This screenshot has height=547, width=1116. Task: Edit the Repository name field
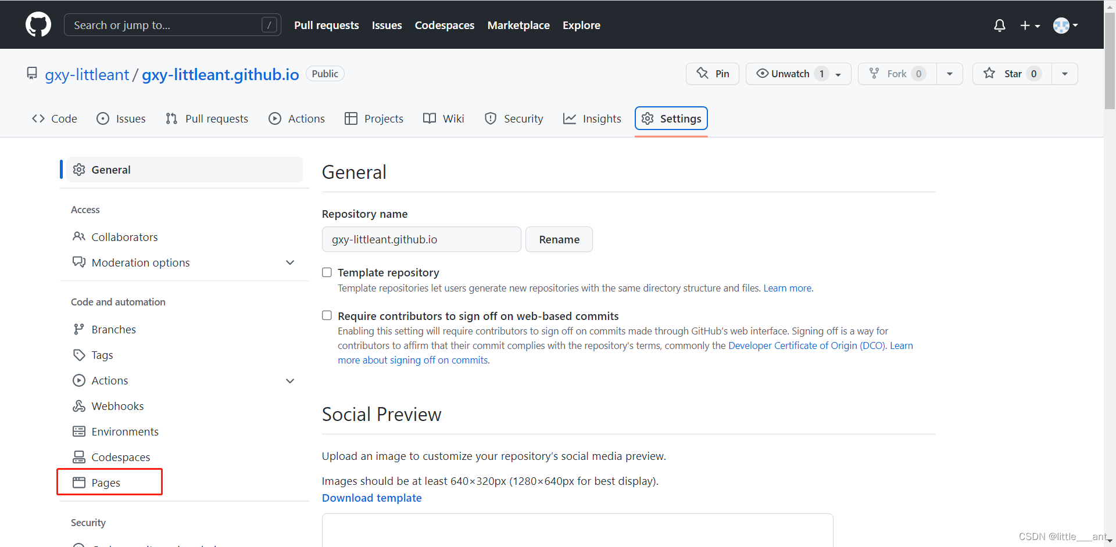(421, 239)
